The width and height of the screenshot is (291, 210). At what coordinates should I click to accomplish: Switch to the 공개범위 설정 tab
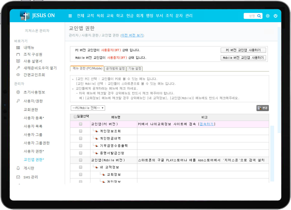(115, 68)
